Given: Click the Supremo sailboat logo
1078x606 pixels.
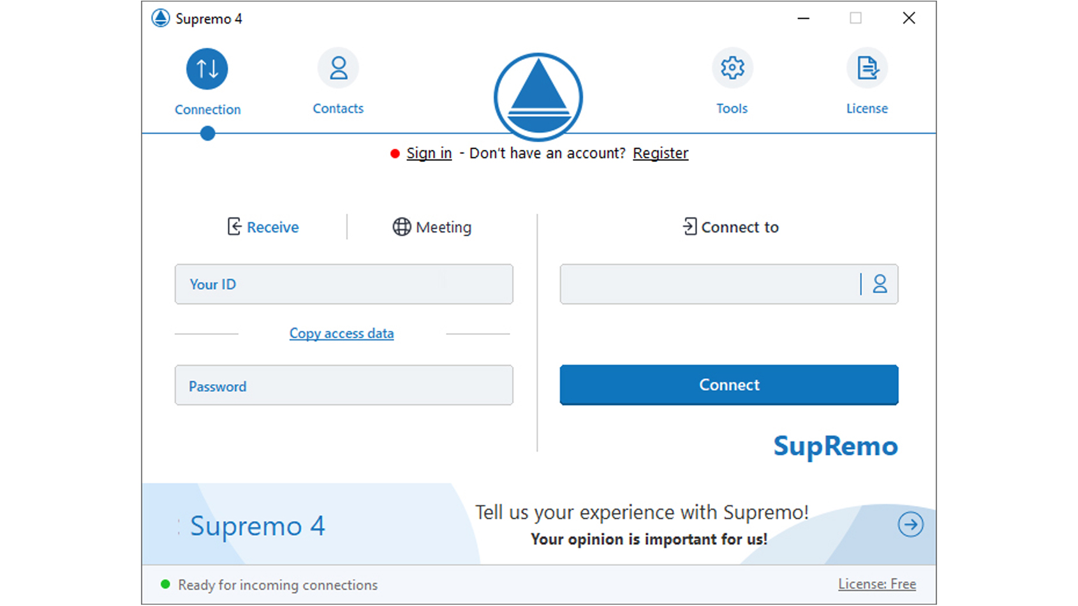Looking at the screenshot, I should click(538, 97).
